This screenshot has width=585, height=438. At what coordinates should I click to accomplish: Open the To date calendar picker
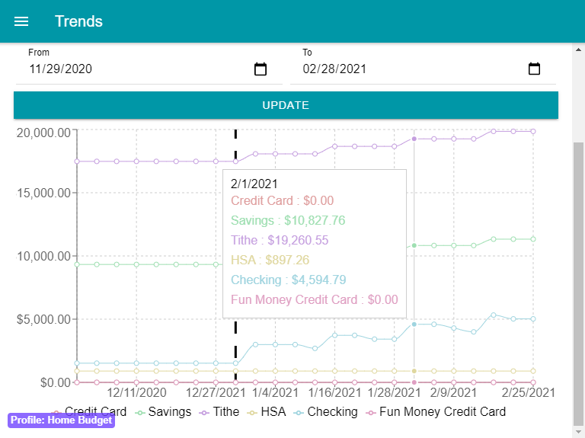(x=534, y=69)
